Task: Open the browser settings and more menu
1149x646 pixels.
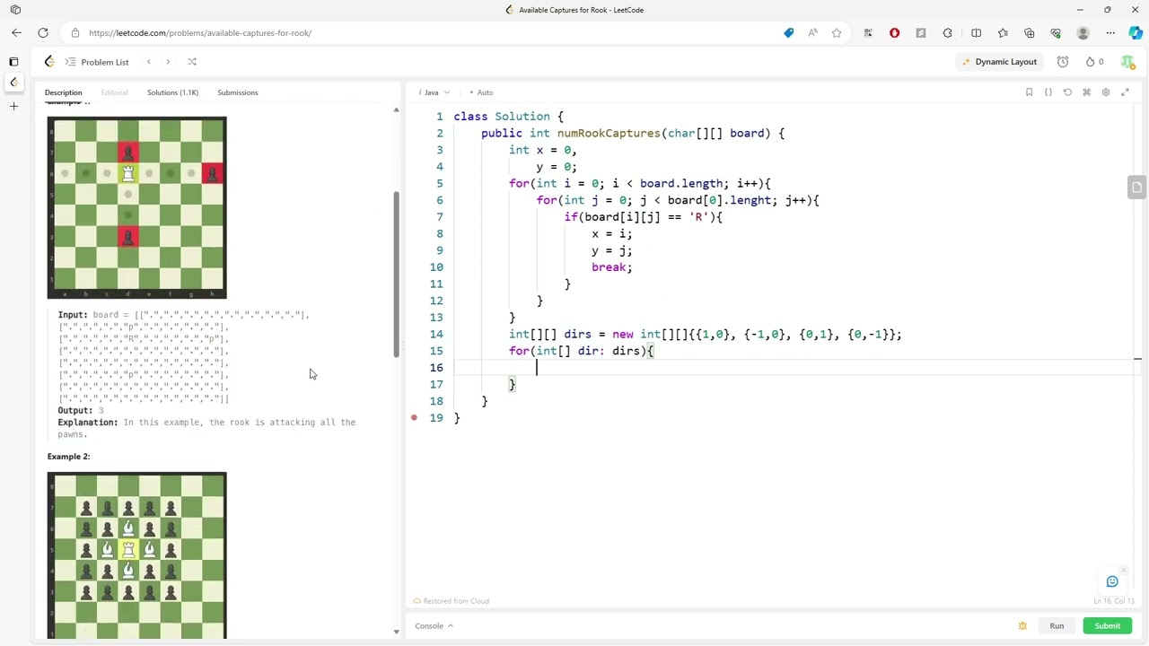Action: pos(1110,33)
